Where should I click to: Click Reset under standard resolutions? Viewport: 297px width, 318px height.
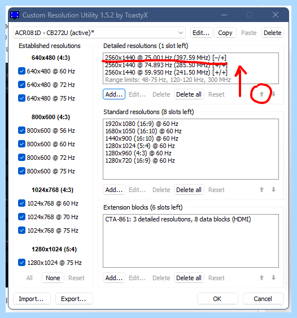point(216,190)
